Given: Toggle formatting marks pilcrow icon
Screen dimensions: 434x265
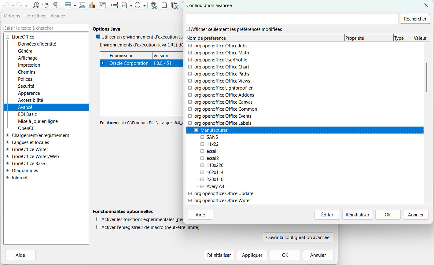Looking at the screenshot, I should 56,5.
